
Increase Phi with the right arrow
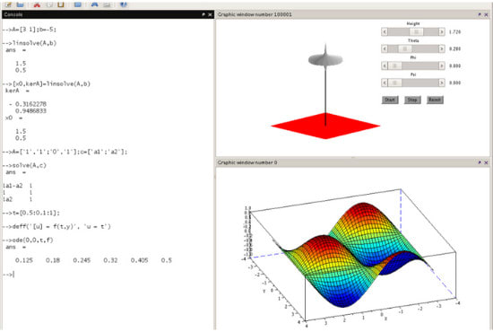point(441,66)
